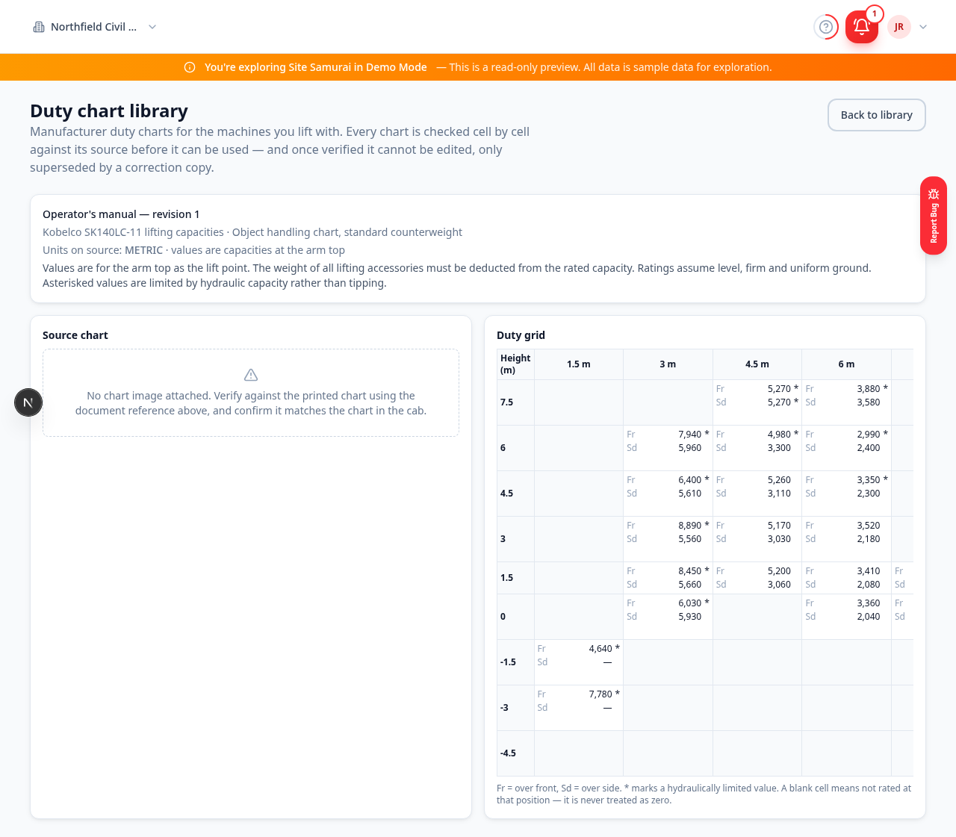Click the 6,030 * capacity value

[694, 603]
